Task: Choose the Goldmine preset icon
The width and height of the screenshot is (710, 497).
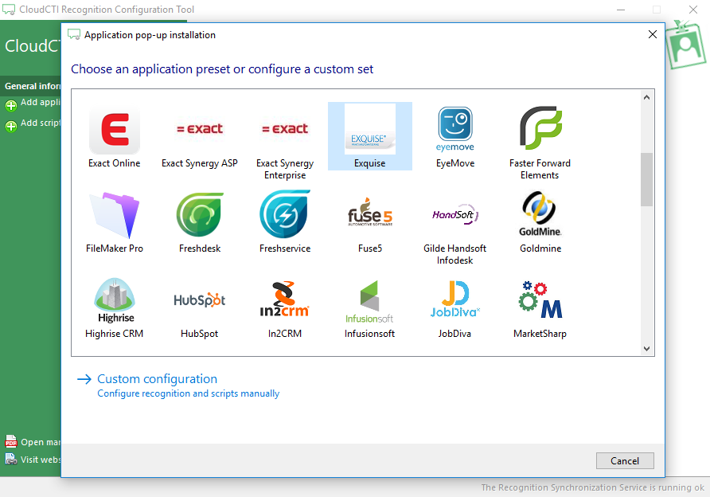Action: [540, 213]
